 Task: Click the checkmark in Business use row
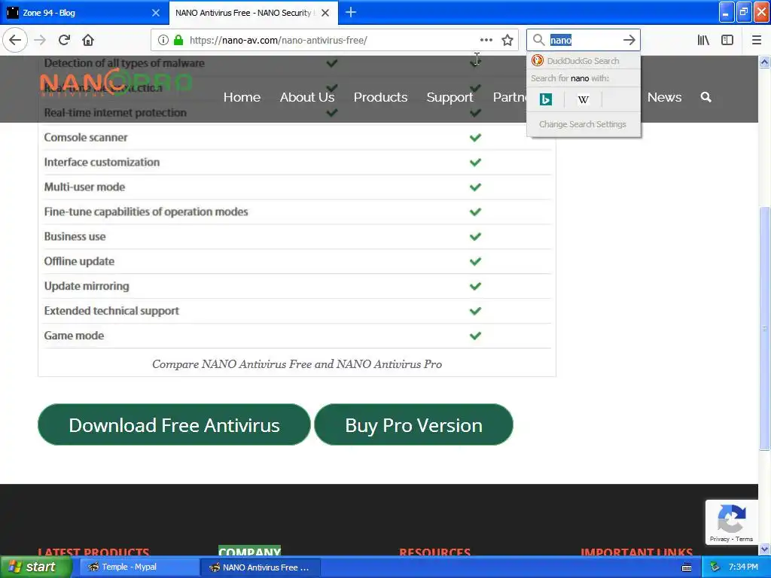(475, 236)
